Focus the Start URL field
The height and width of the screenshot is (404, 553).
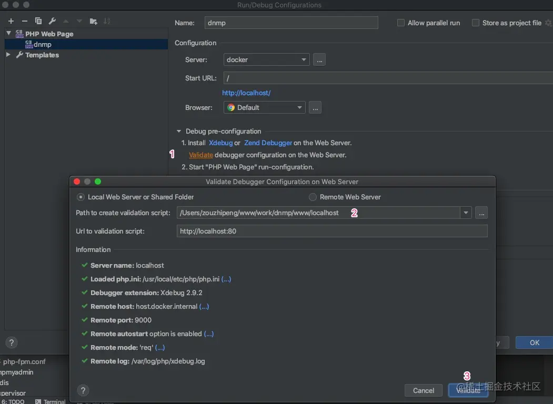point(388,78)
